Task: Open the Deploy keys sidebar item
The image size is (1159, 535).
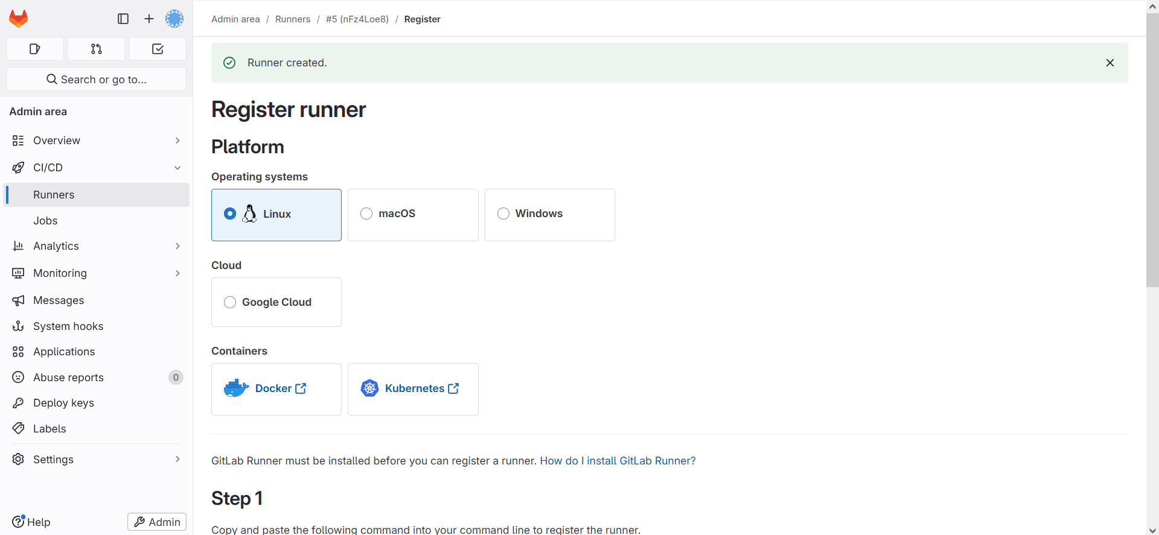Action: pyautogui.click(x=97, y=403)
